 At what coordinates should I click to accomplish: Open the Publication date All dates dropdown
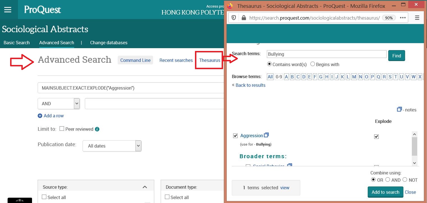[112, 146]
